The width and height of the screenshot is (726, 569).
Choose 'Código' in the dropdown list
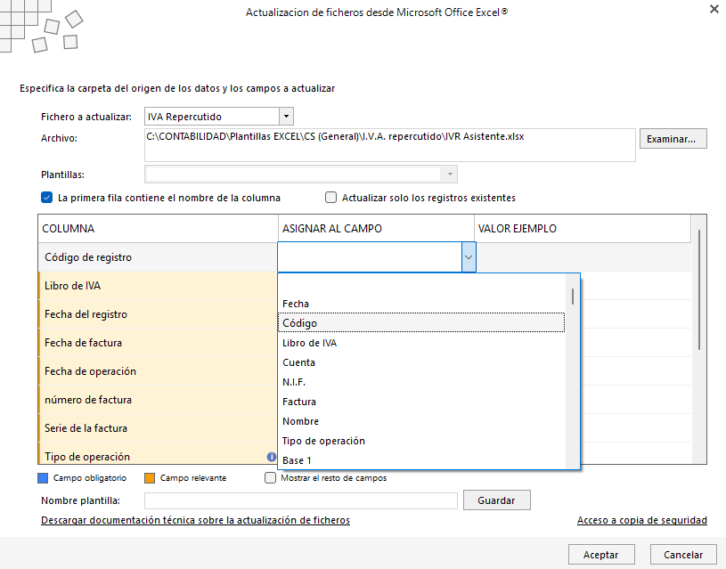click(x=421, y=323)
